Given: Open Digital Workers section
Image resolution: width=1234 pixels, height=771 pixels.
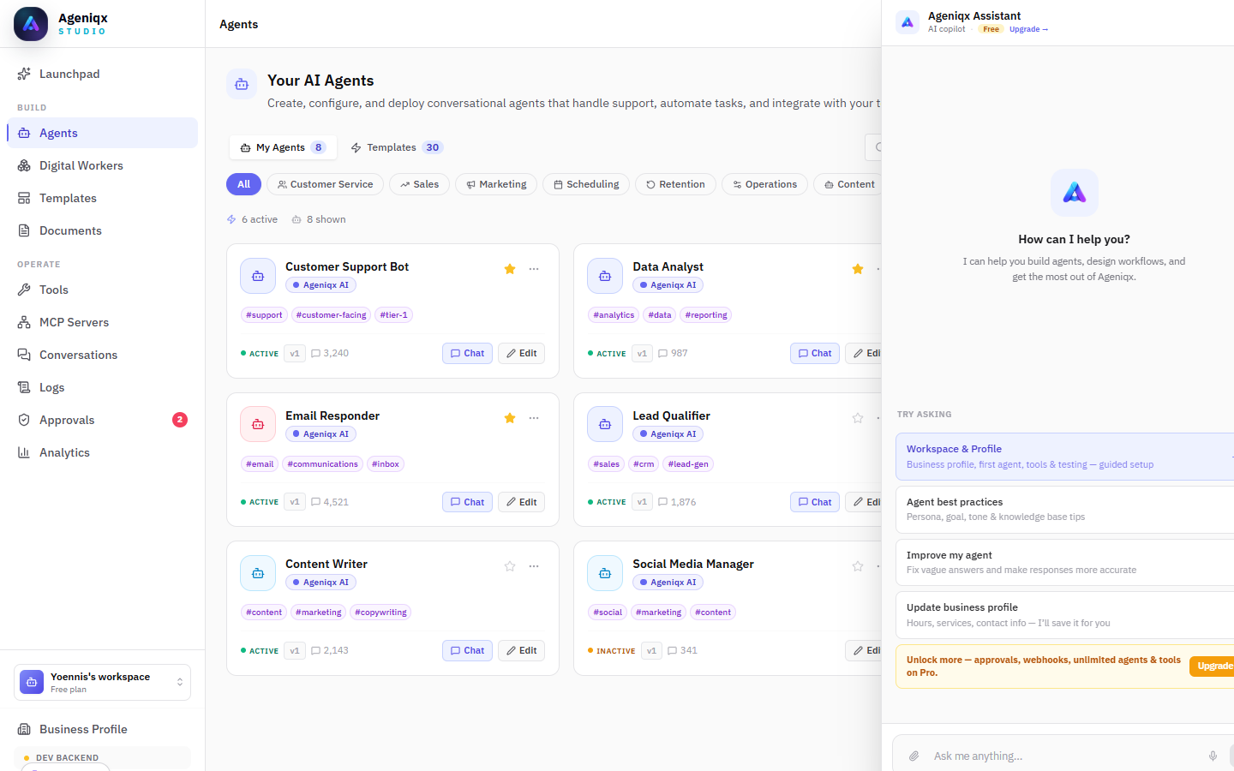Looking at the screenshot, I should [x=103, y=165].
